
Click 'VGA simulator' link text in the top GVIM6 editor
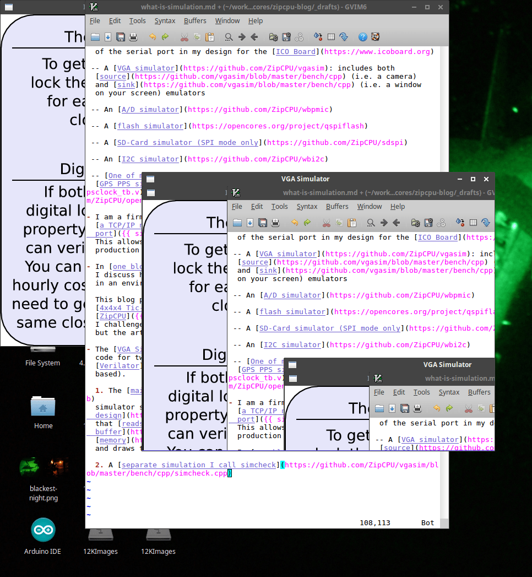point(145,68)
